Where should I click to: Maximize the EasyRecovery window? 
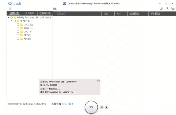point(166,3)
